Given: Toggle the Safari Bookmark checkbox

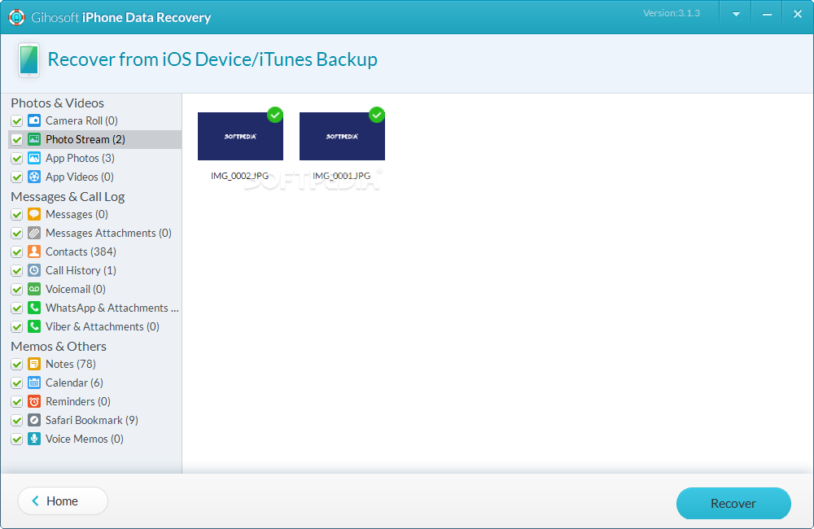Looking at the screenshot, I should pos(16,421).
